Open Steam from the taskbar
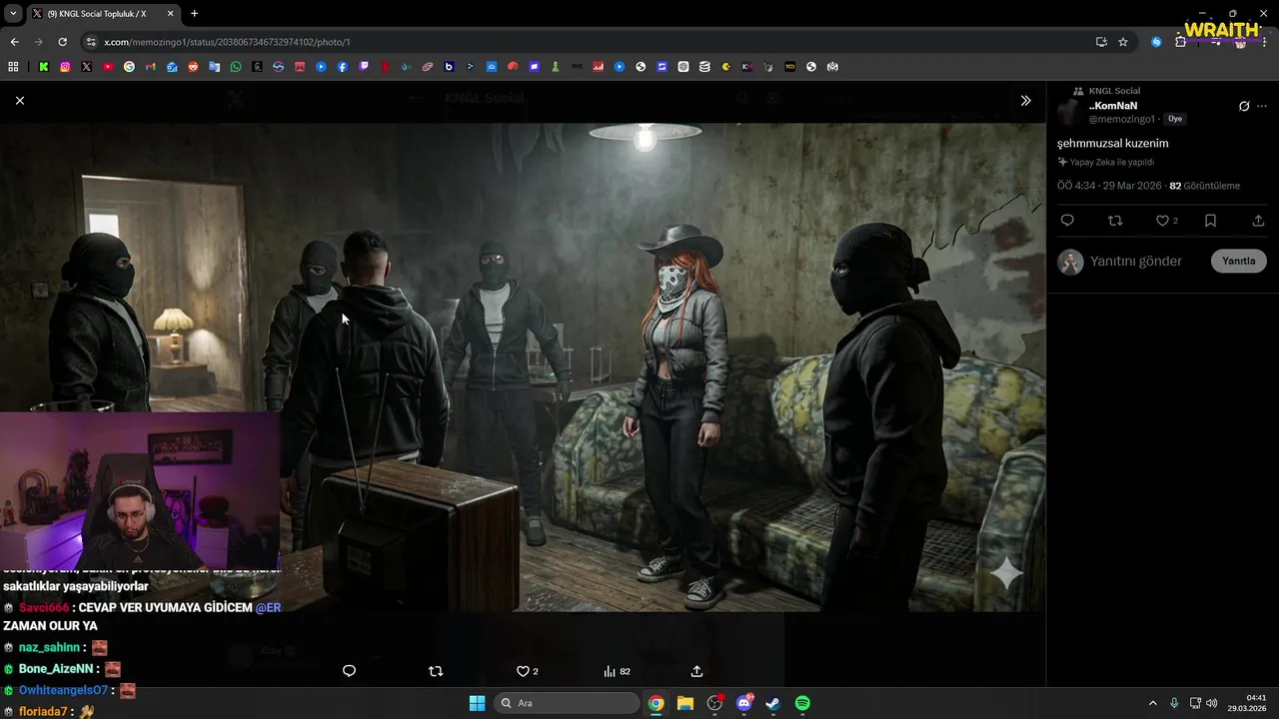The height and width of the screenshot is (719, 1279). pos(773,703)
